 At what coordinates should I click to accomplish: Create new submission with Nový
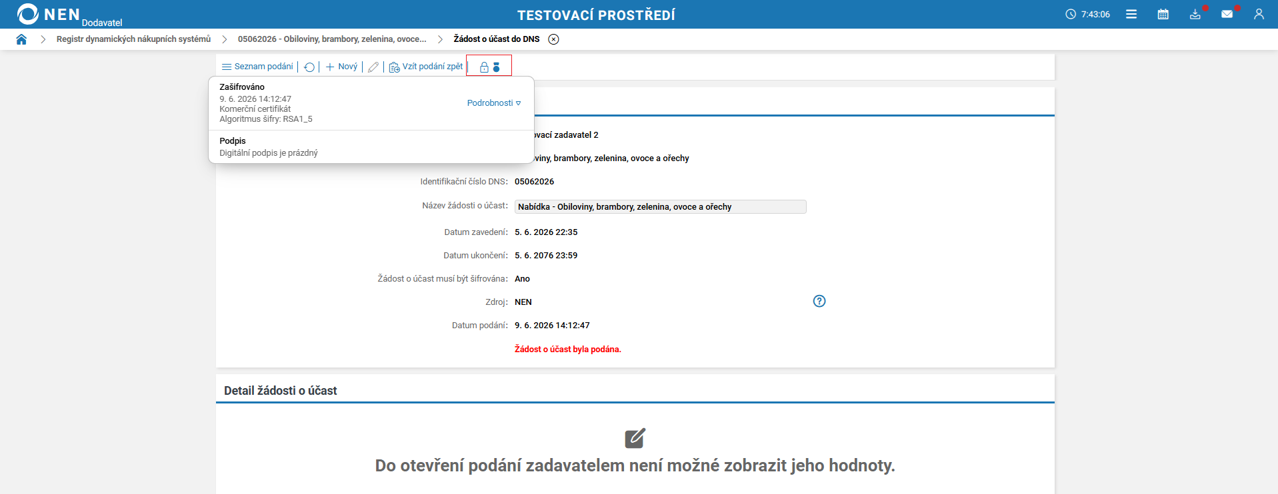(x=341, y=67)
